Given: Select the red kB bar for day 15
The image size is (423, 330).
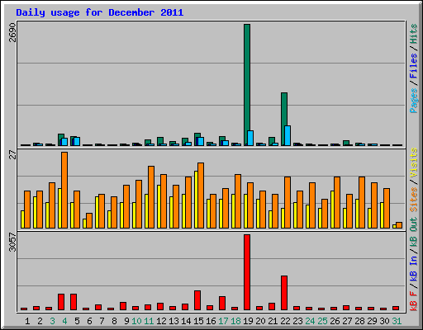Looking at the screenshot, I should (197, 300).
